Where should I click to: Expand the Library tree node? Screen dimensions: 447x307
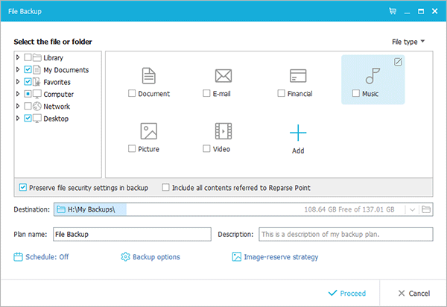[x=19, y=57]
